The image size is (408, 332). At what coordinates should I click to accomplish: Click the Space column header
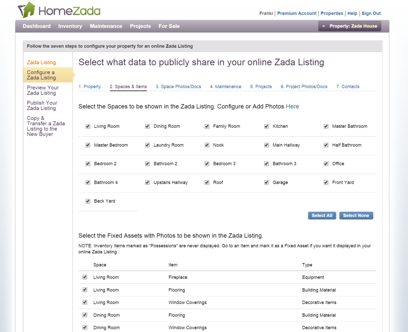point(100,265)
